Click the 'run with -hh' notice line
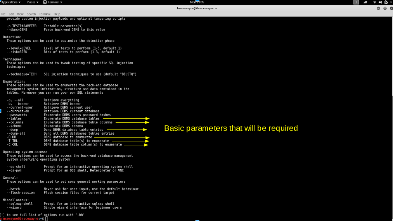Screen dimensions: 393x221 (x=42, y=215)
